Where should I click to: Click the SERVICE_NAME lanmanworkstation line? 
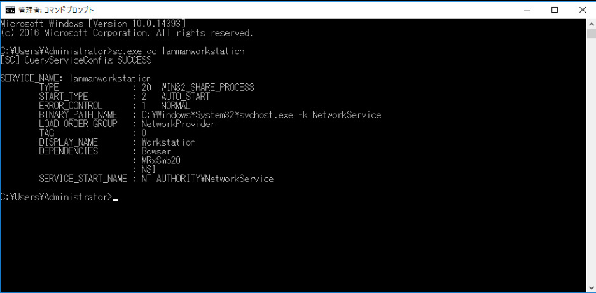point(76,78)
